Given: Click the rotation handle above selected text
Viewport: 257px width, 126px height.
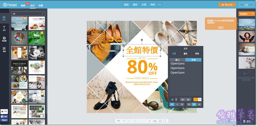Looking at the screenshot, I should [142, 40].
